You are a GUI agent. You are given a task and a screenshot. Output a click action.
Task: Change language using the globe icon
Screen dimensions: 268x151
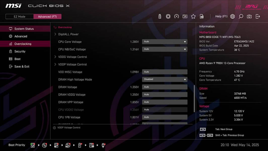click(233, 16)
